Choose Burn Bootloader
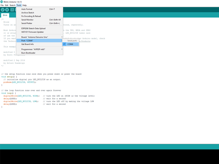219x164 pixels. coord(39,53)
